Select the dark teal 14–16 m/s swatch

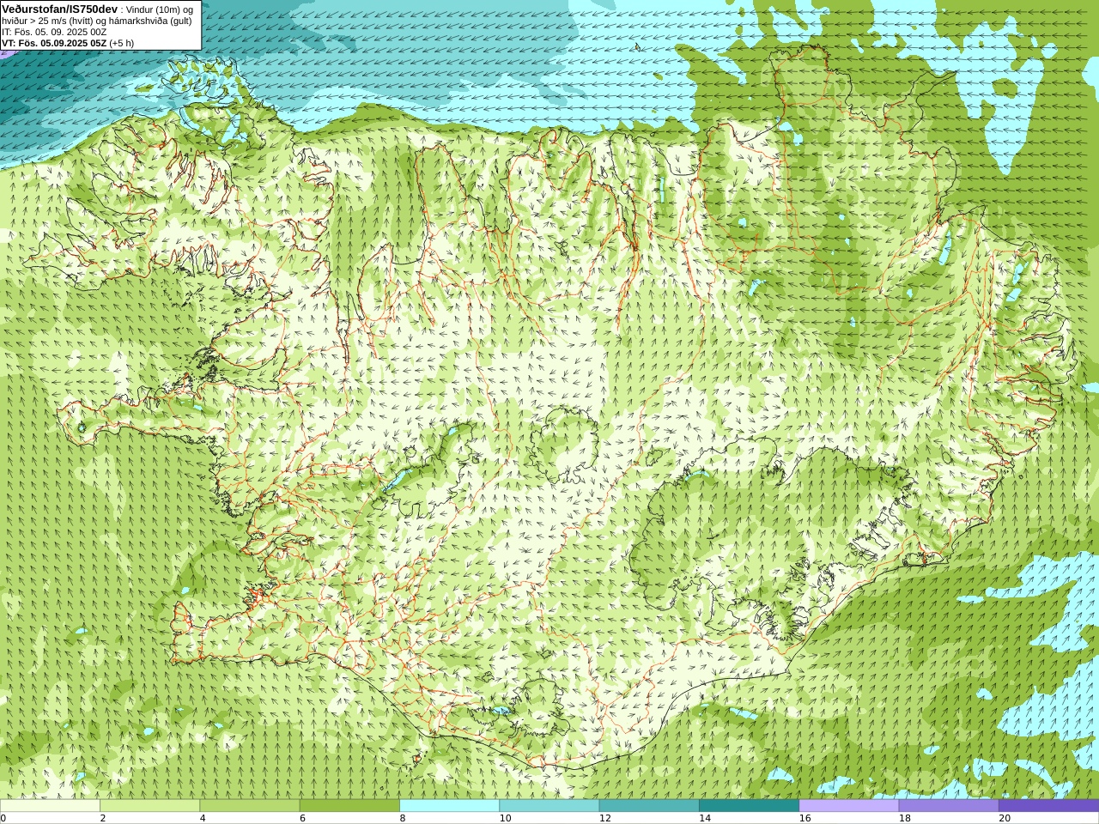tap(749, 805)
